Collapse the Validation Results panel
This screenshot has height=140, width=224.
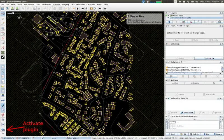point(167,98)
